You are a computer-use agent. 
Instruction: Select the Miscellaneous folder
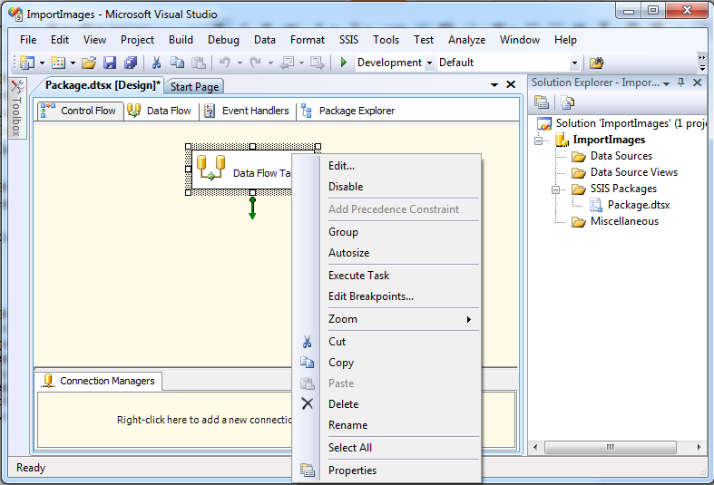[x=615, y=221]
